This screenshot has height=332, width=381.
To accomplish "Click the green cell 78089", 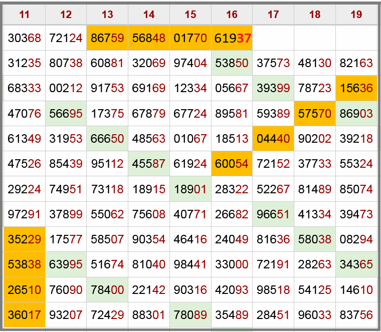I will [x=190, y=315].
